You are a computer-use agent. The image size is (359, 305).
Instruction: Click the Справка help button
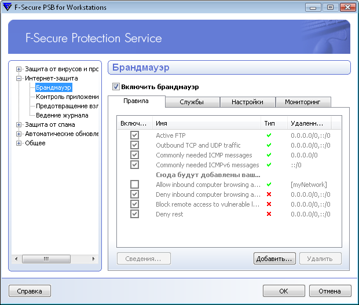click(30, 291)
